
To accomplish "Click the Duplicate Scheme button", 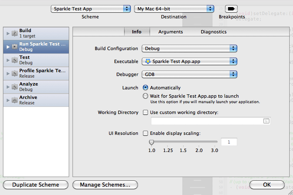I will [36, 185].
